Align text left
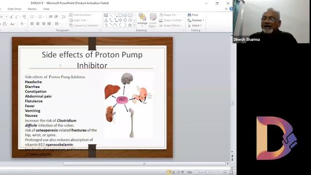The width and height of the screenshot is (311, 175). (32, 24)
